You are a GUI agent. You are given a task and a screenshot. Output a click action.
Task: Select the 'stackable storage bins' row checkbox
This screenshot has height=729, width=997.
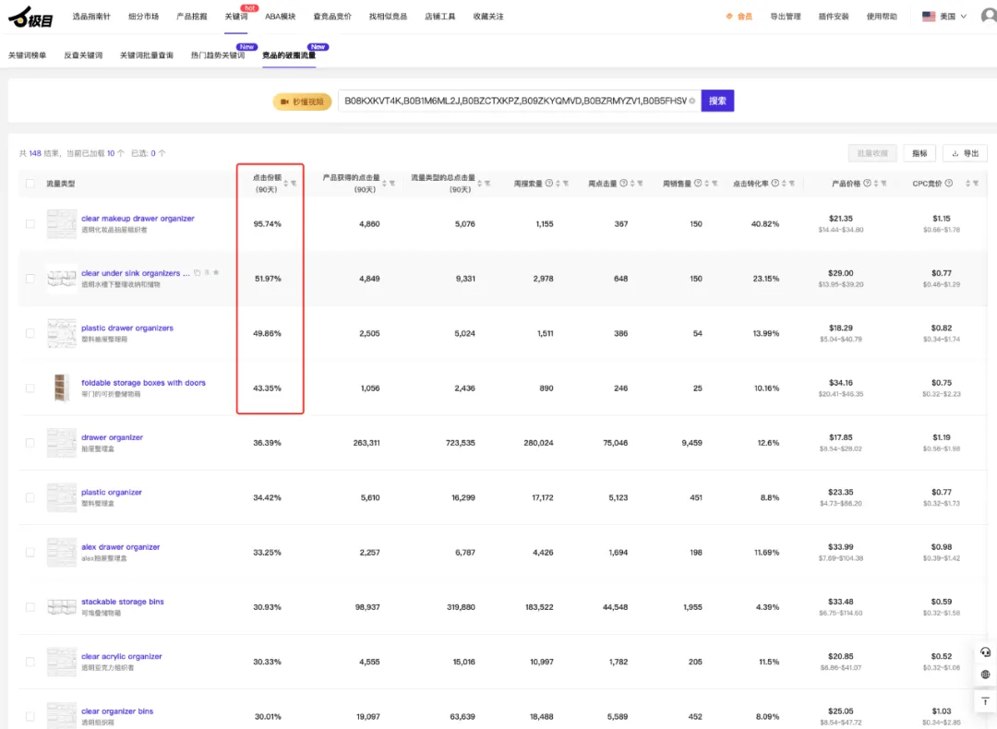point(30,607)
